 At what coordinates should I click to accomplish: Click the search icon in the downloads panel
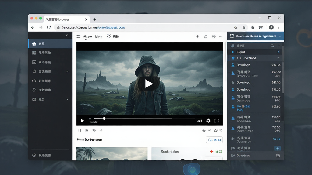click(x=272, y=46)
